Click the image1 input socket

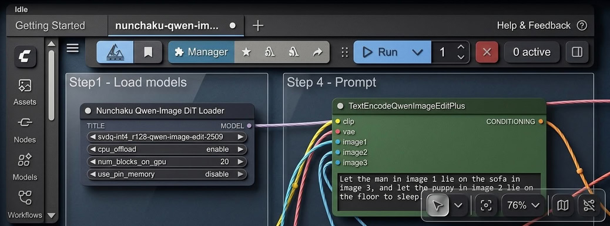coord(338,142)
